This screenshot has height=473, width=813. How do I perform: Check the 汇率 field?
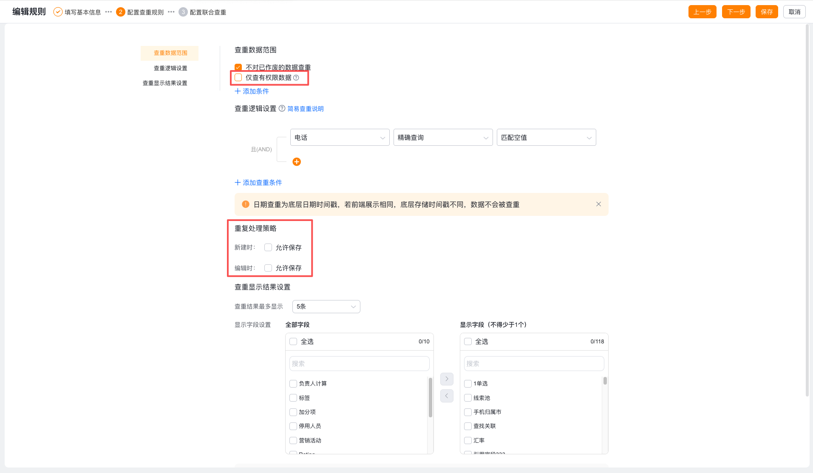(x=468, y=441)
